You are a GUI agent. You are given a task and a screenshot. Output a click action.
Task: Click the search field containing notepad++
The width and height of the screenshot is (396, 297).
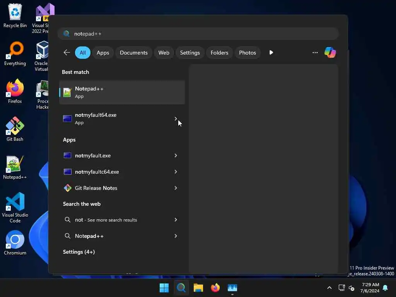point(198,34)
